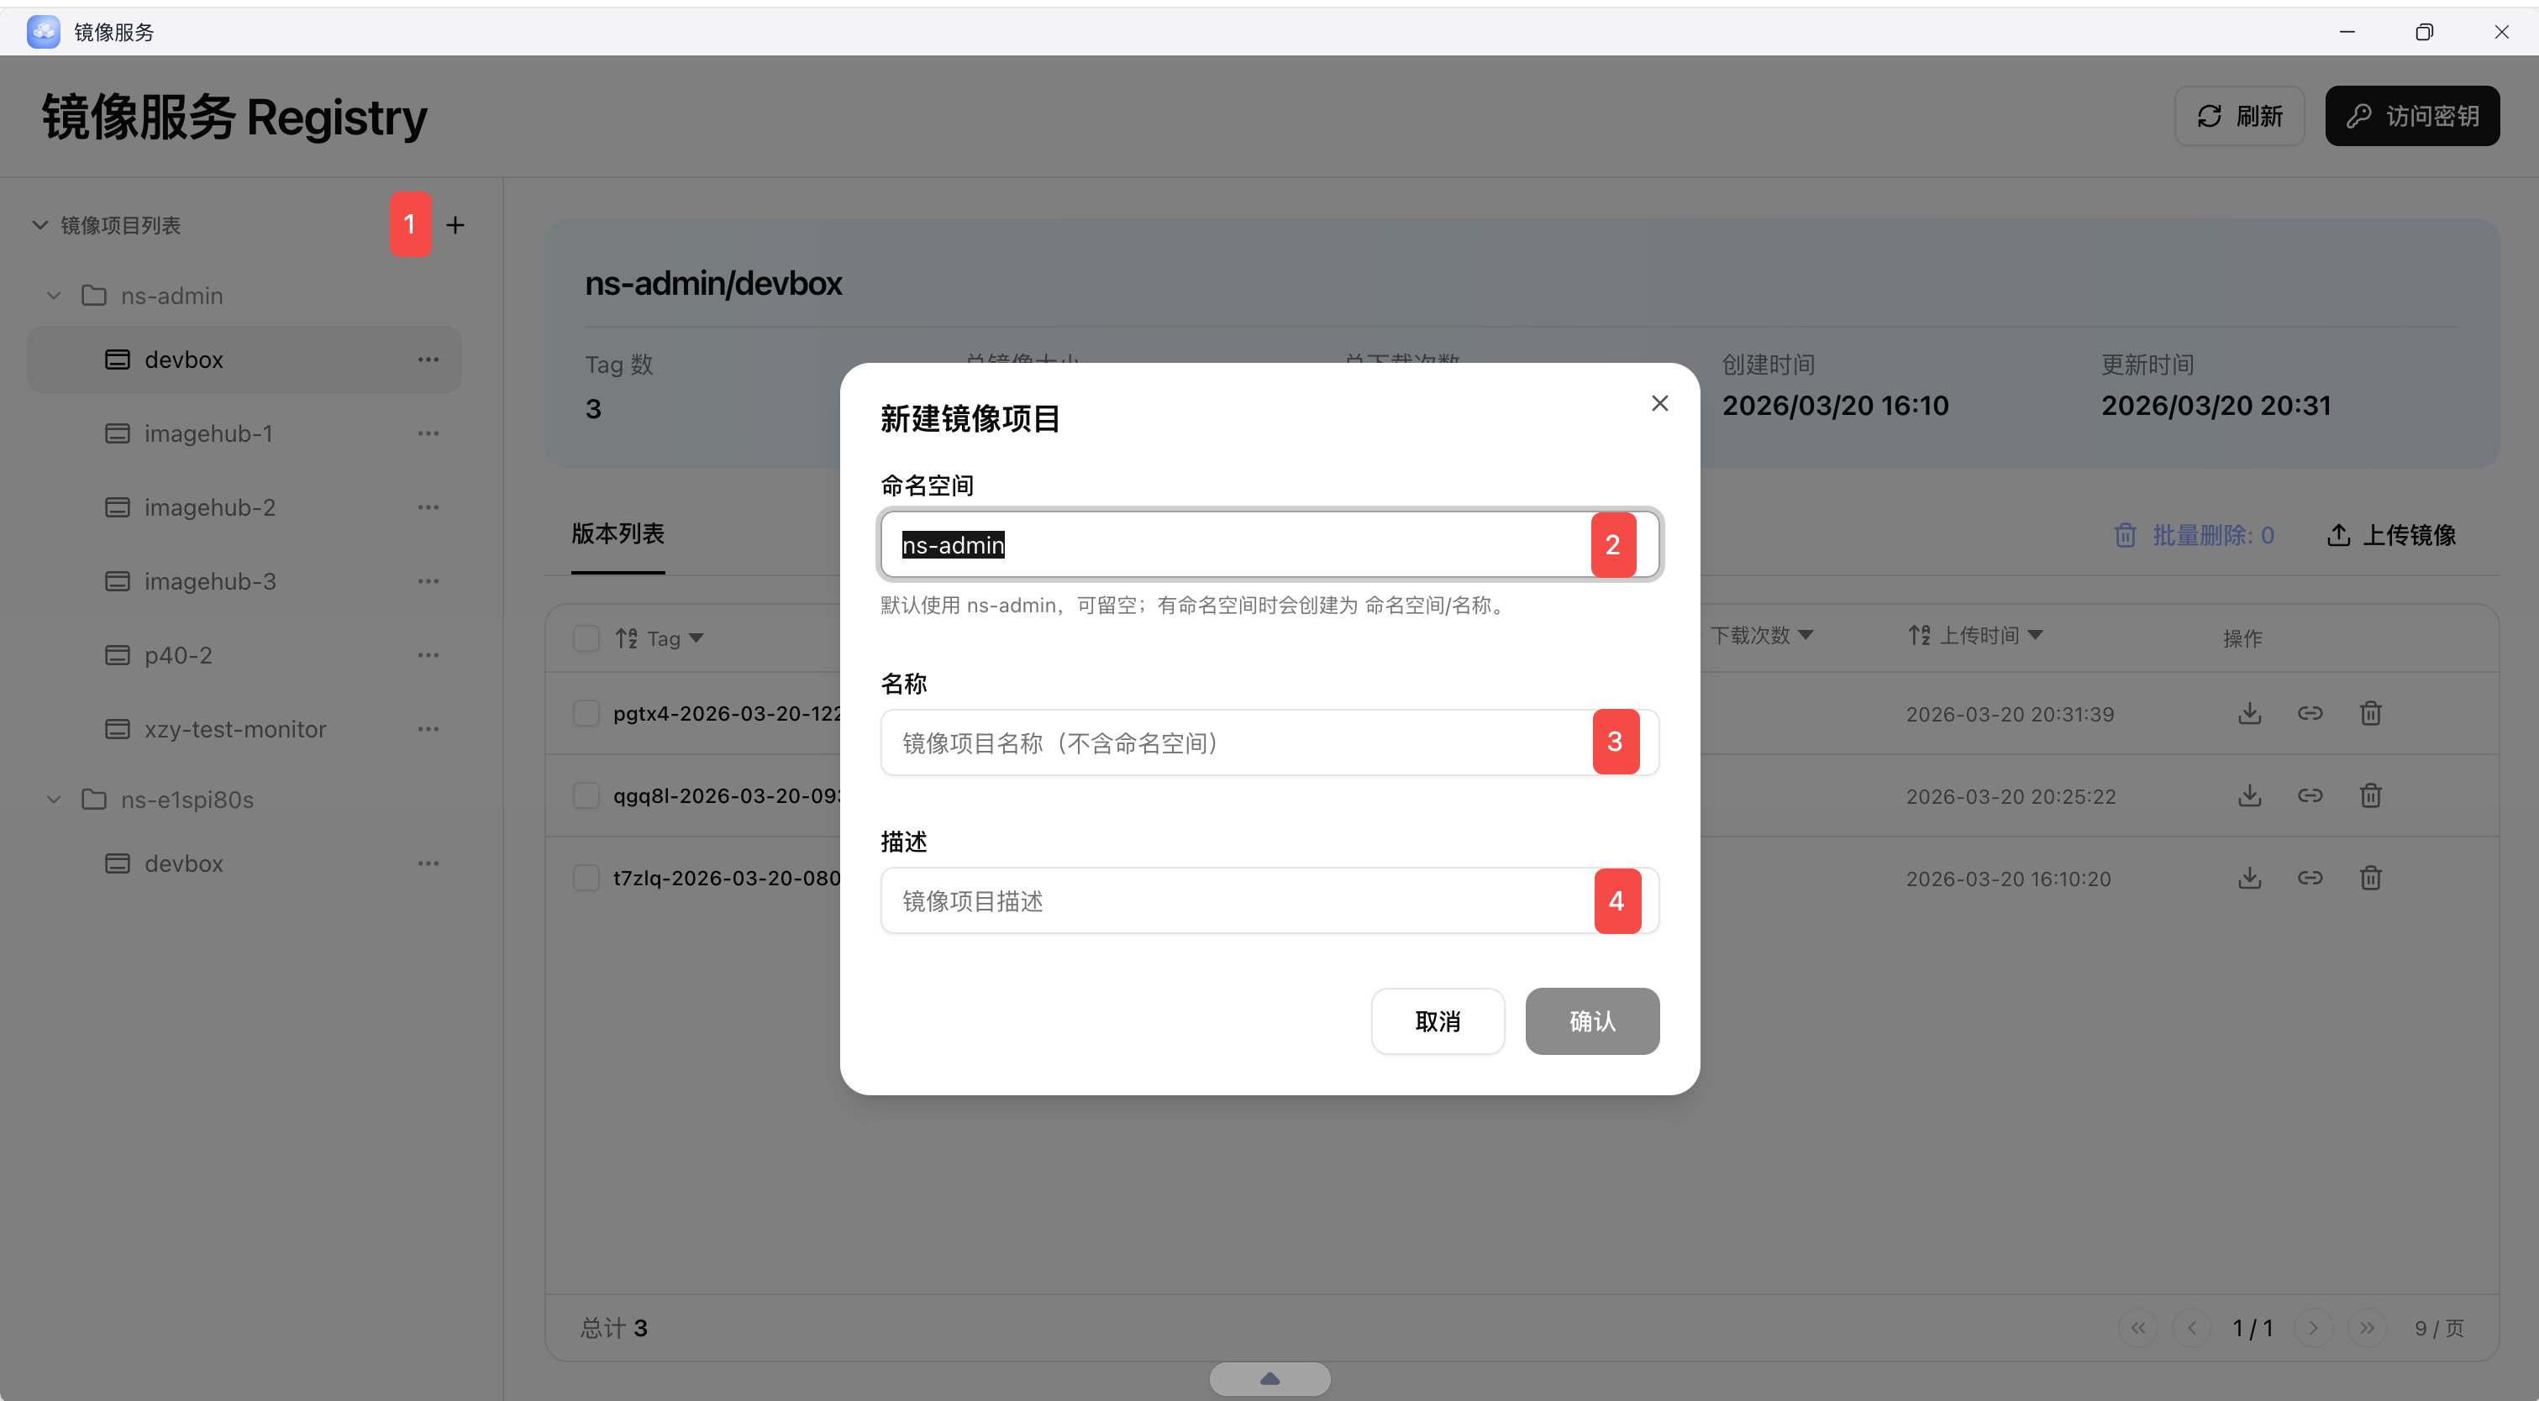Screen dimensions: 2539x1401
Task: Switch to the 版本列表 tab
Action: [x=618, y=534]
